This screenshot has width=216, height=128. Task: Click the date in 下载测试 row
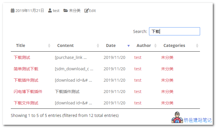click(x=114, y=57)
